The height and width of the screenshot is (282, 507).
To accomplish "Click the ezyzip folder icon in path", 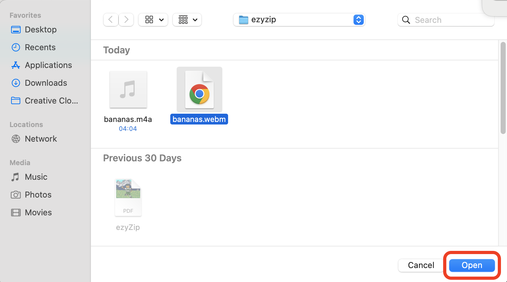I will click(x=244, y=20).
